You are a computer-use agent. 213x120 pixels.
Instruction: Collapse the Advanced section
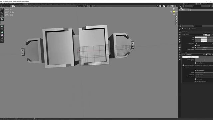pos(186,68)
